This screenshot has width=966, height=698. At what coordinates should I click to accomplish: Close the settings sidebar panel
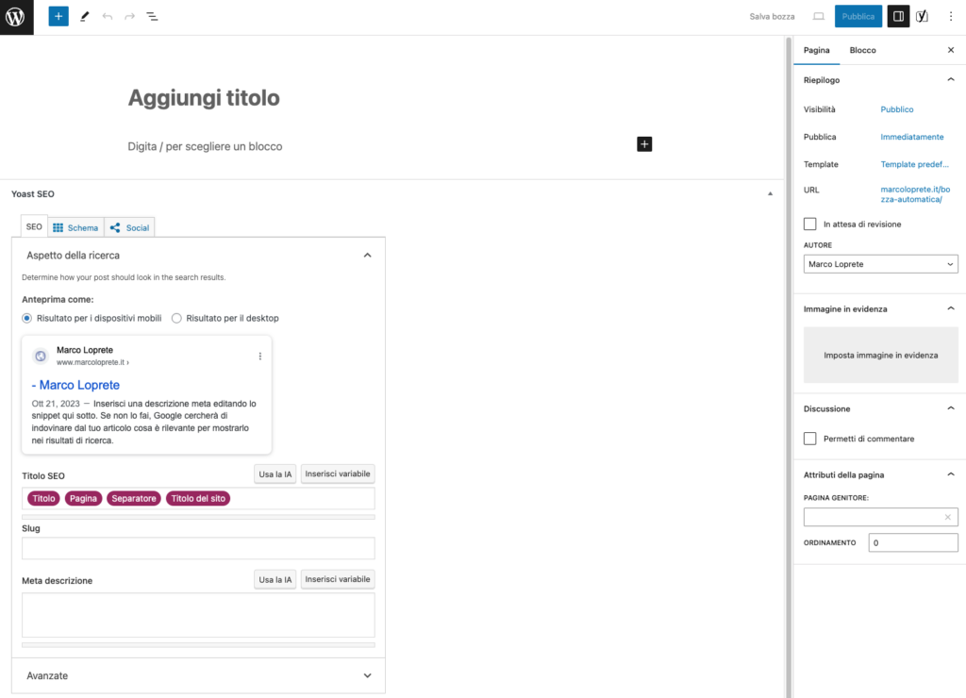(951, 50)
